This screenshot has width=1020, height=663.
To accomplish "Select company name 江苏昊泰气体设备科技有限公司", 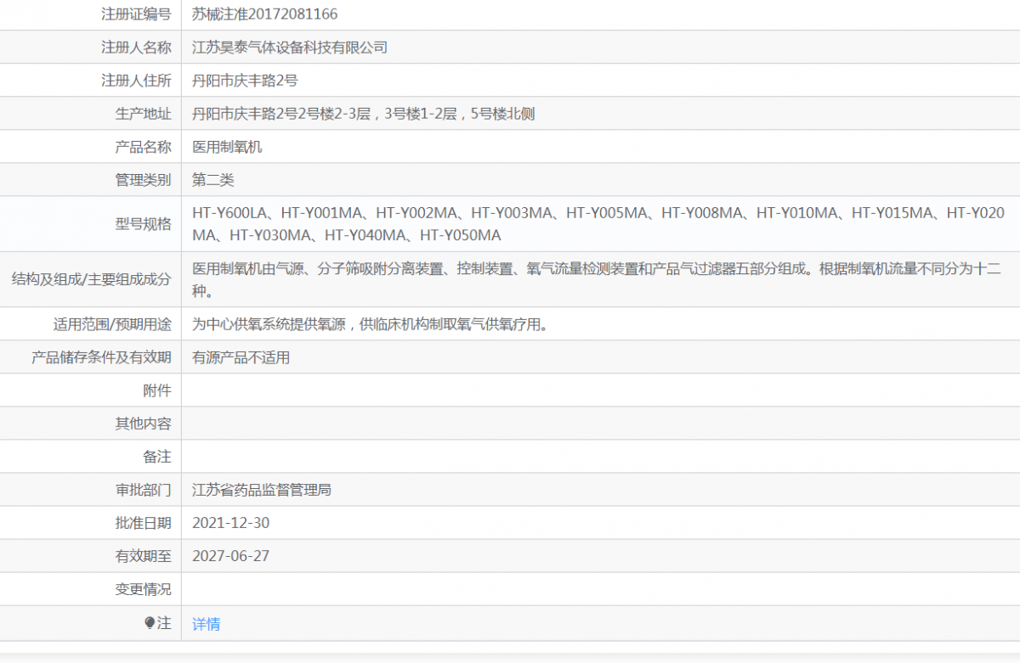I will pos(290,48).
